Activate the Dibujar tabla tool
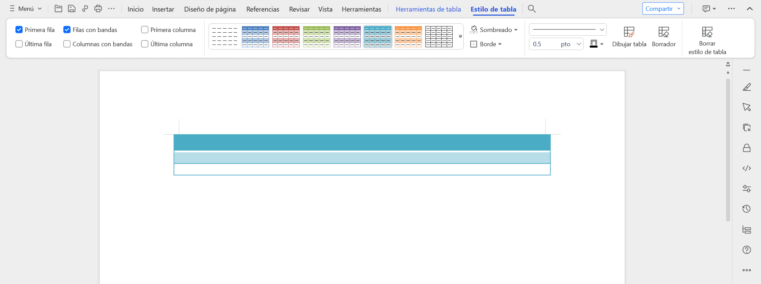Screen dimensions: 761x284 (x=629, y=36)
